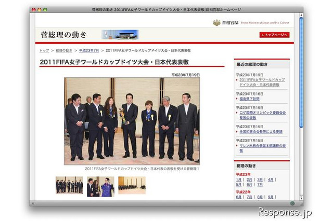Select 6月 under 平成22年
The image size is (333, 221).
(x=239, y=197)
